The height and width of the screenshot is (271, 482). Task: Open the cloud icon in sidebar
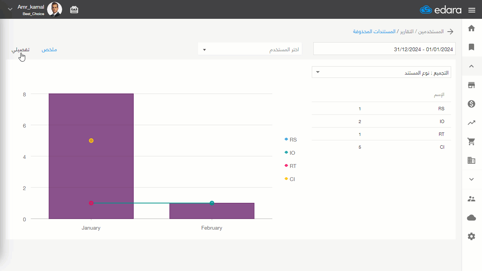[471, 218]
